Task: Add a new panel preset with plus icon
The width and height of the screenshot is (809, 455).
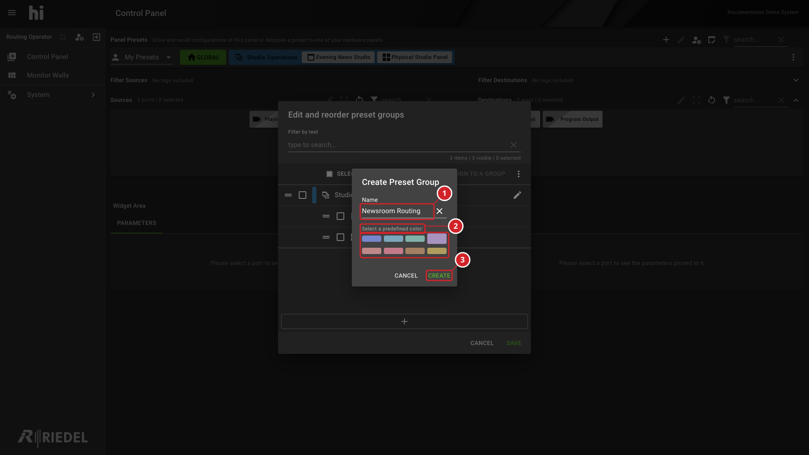Action: (x=666, y=40)
